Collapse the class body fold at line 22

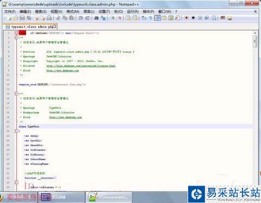click(x=16, y=131)
